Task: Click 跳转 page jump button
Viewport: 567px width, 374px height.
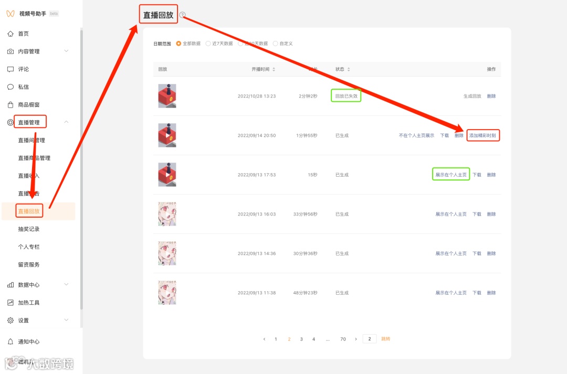Action: click(x=386, y=339)
